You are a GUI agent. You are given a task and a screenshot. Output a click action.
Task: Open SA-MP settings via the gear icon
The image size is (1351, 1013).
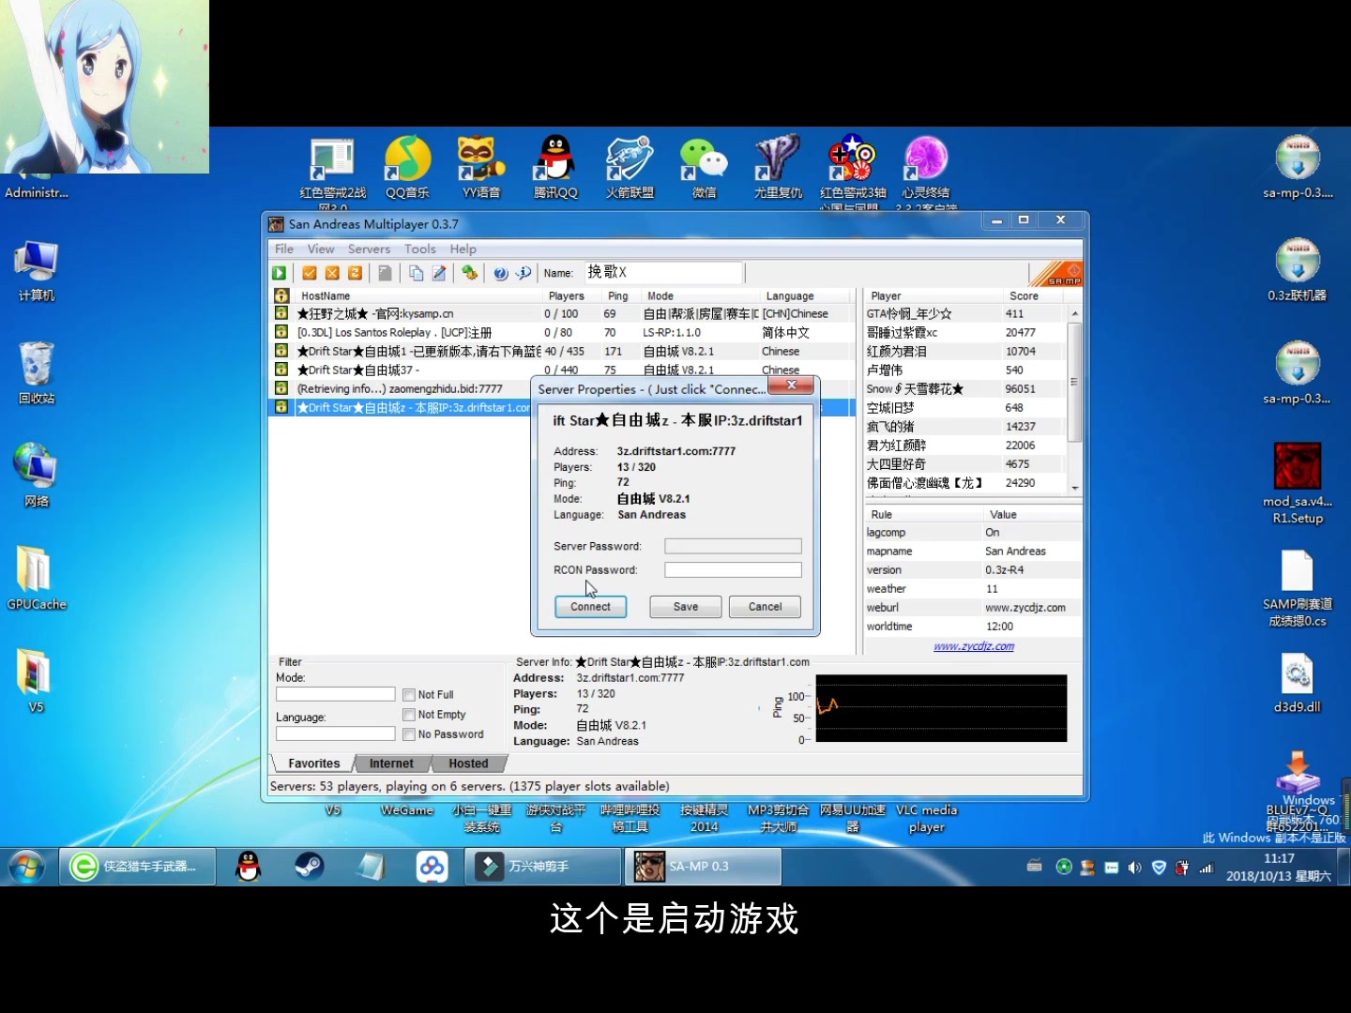coord(470,273)
